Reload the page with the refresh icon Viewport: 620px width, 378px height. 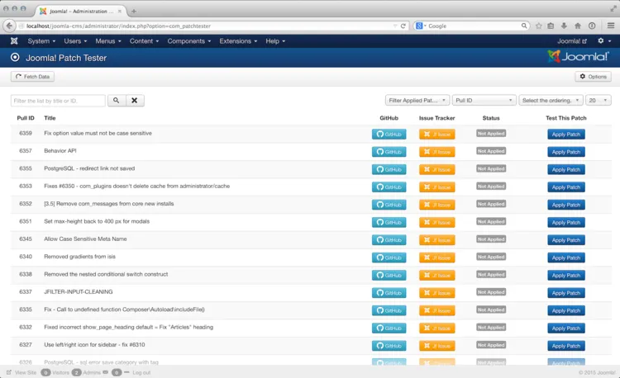pos(403,26)
